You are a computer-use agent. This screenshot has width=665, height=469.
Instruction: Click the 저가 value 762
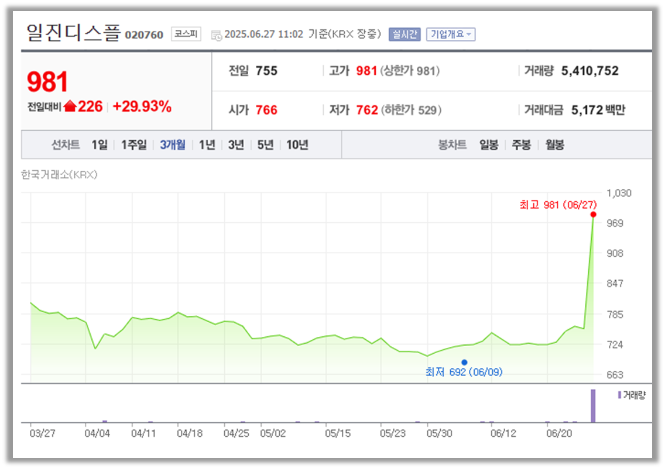(367, 110)
